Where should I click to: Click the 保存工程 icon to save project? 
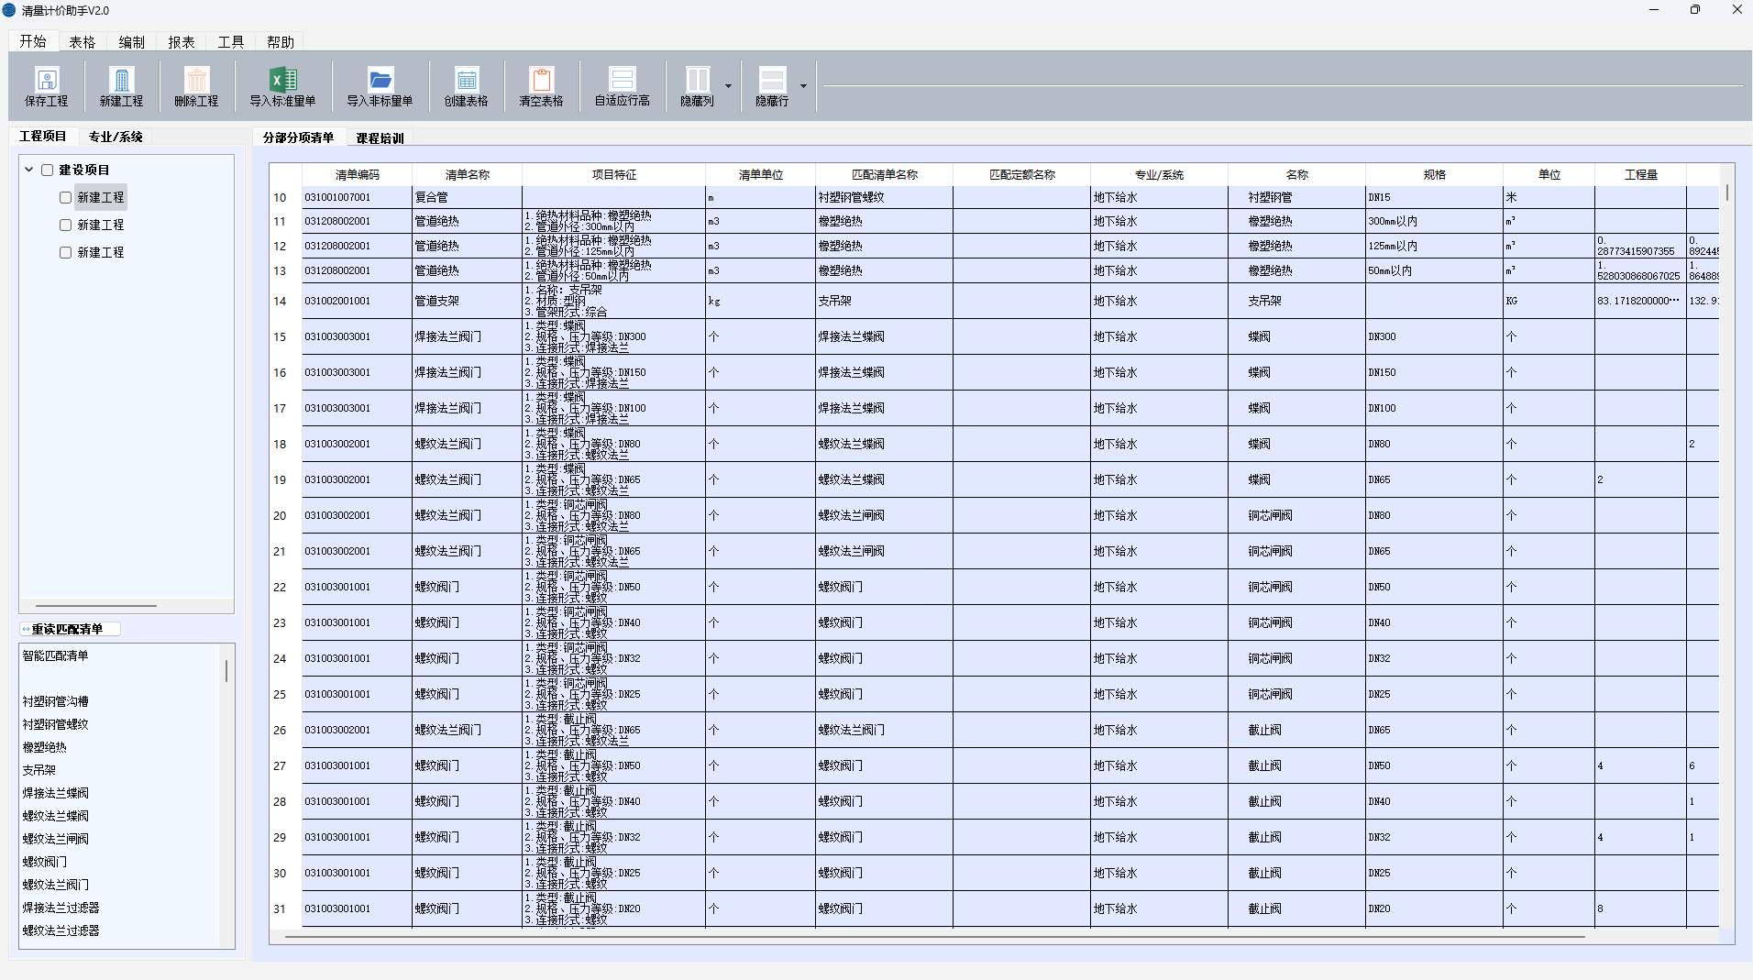(46, 85)
